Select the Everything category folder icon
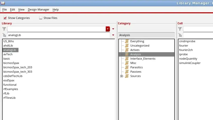 click(127, 41)
